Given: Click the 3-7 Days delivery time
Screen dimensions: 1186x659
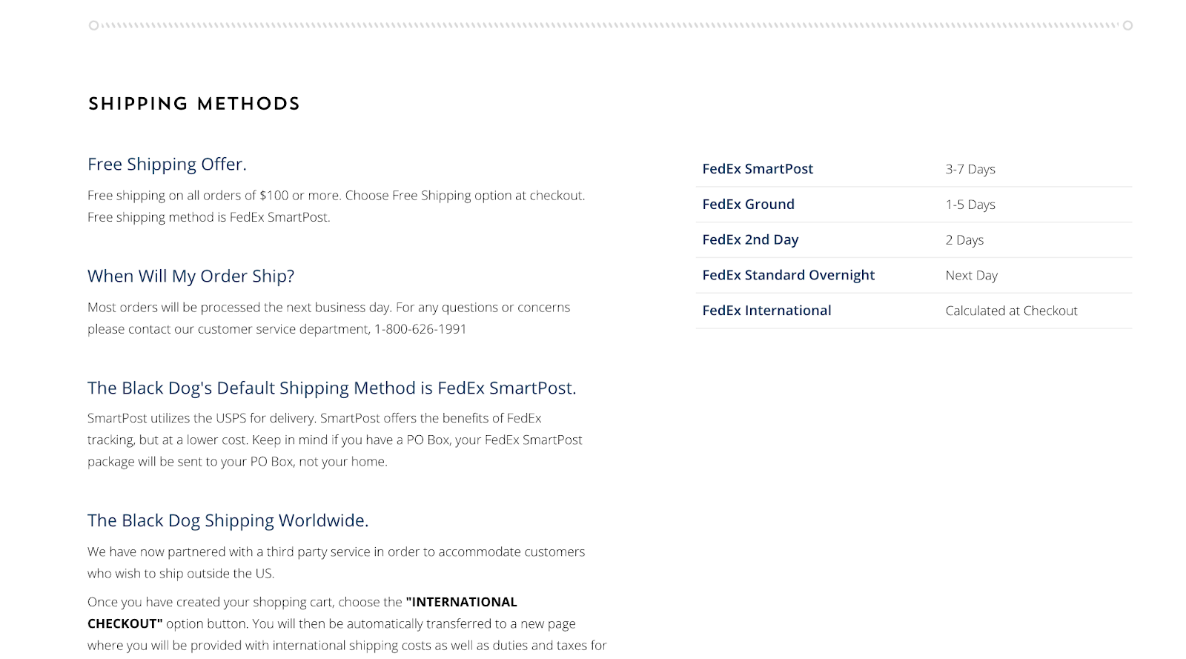Looking at the screenshot, I should coord(970,169).
